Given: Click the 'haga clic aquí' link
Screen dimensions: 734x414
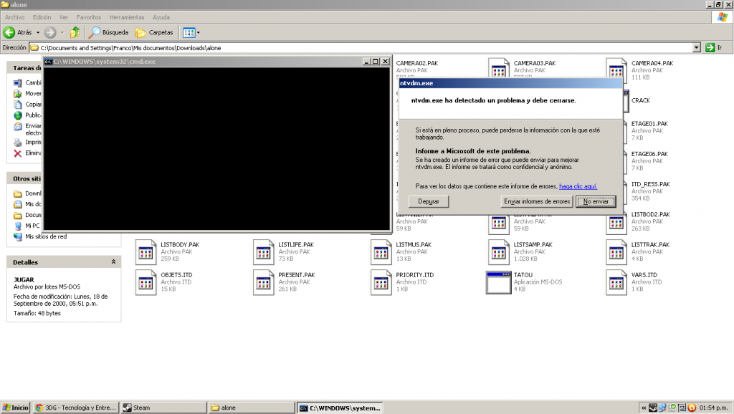Looking at the screenshot, I should click(578, 186).
